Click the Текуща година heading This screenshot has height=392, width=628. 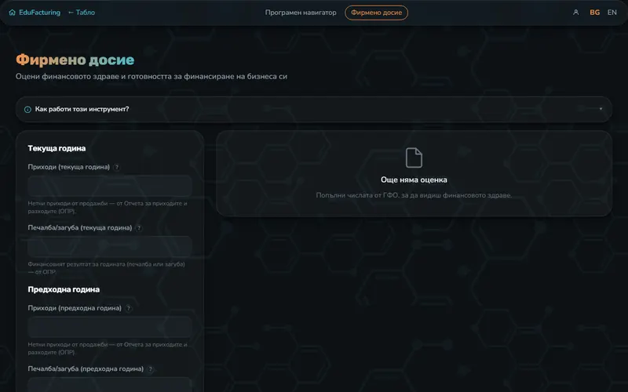(x=57, y=148)
